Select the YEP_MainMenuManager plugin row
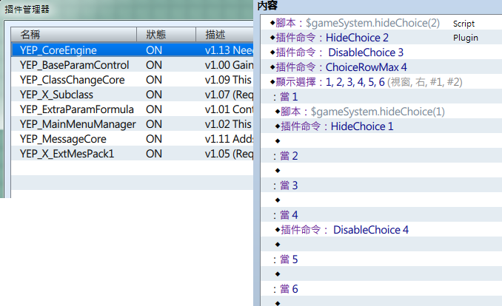Viewport: 502px width, 306px height. pyautogui.click(x=133, y=124)
